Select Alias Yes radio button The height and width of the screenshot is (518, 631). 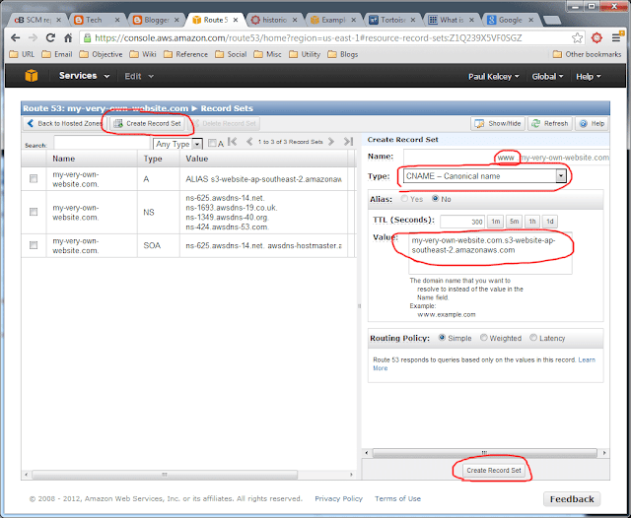tap(404, 199)
